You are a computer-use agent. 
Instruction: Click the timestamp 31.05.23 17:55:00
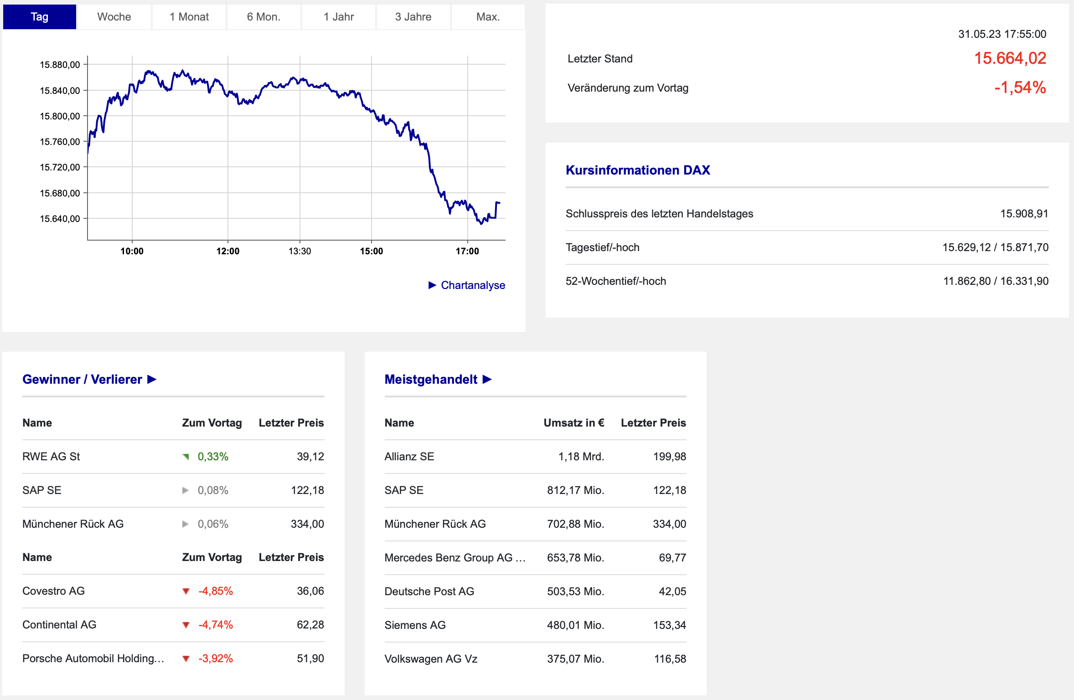click(1002, 34)
